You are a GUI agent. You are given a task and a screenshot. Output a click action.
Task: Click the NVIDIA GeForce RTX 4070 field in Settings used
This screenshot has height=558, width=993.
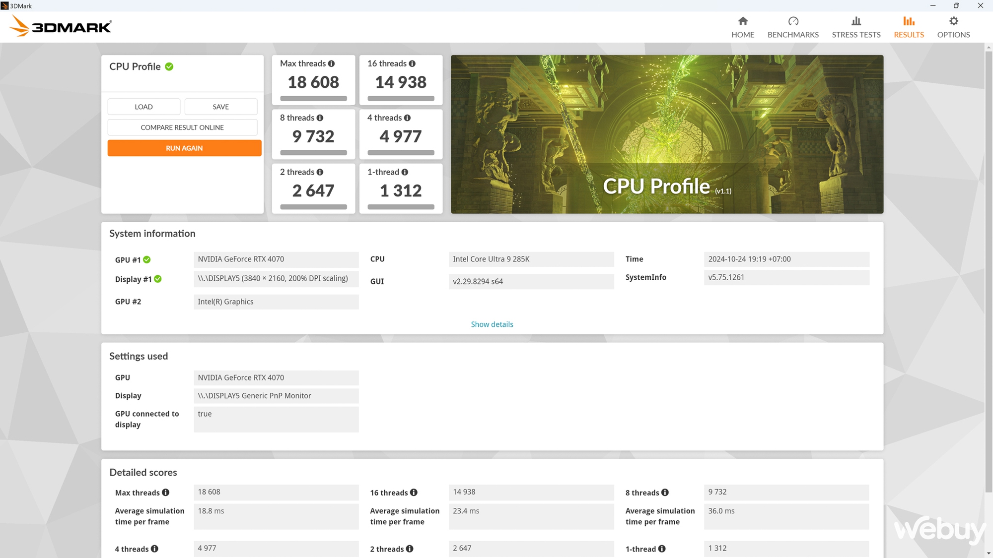276,378
